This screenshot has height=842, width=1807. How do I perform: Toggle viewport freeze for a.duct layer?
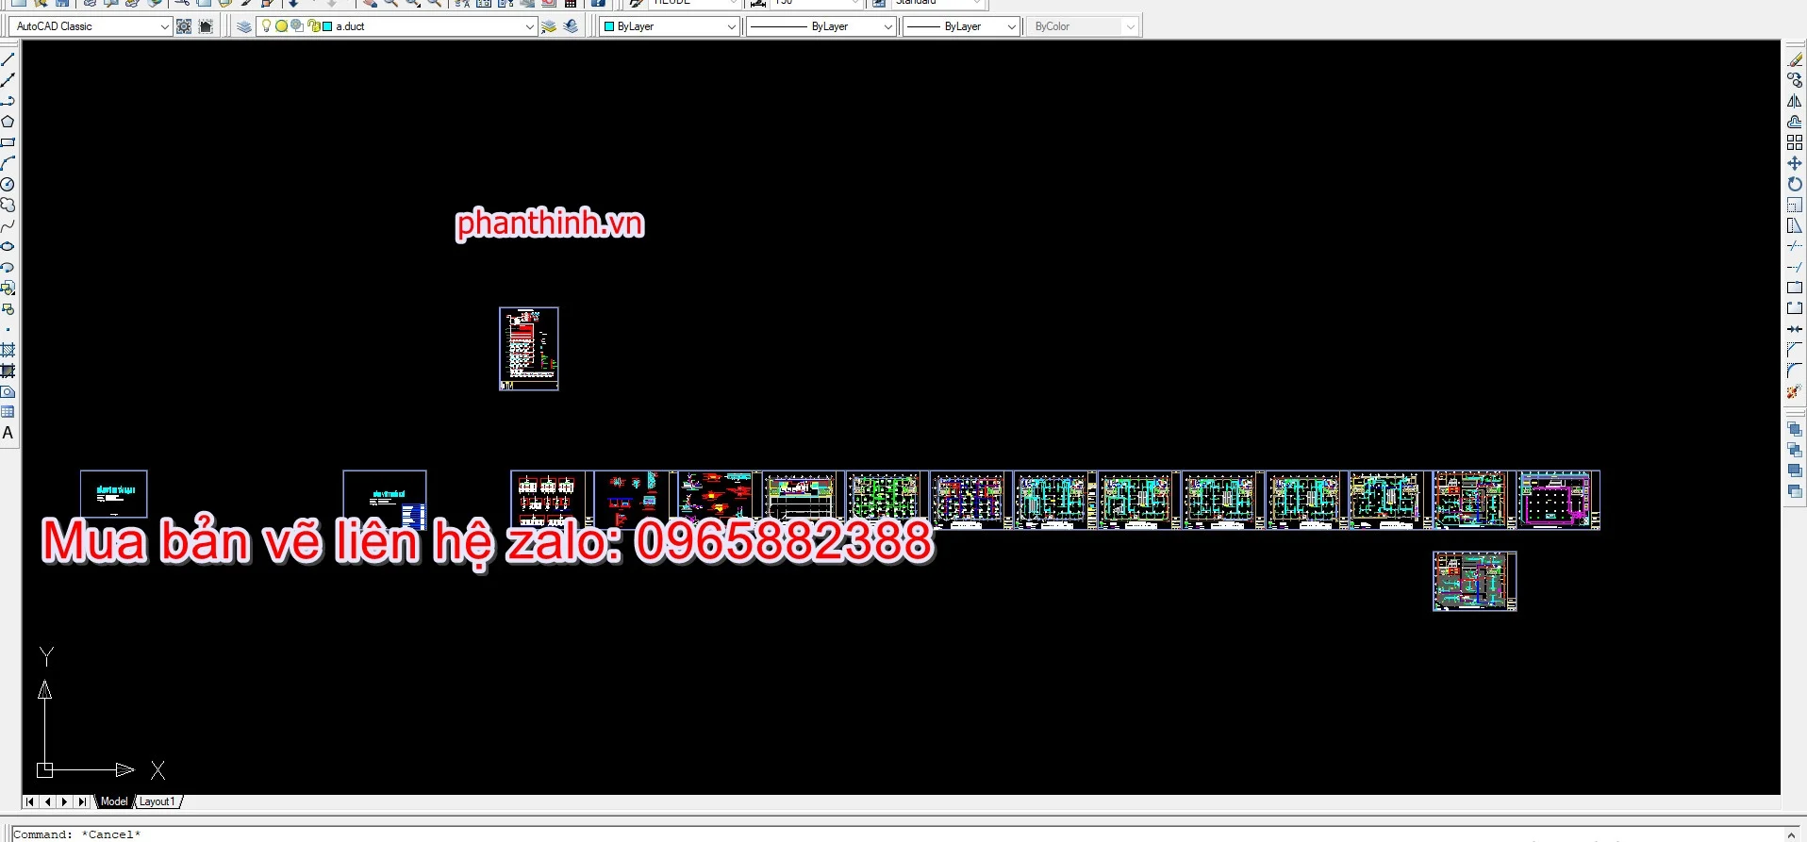(x=297, y=26)
